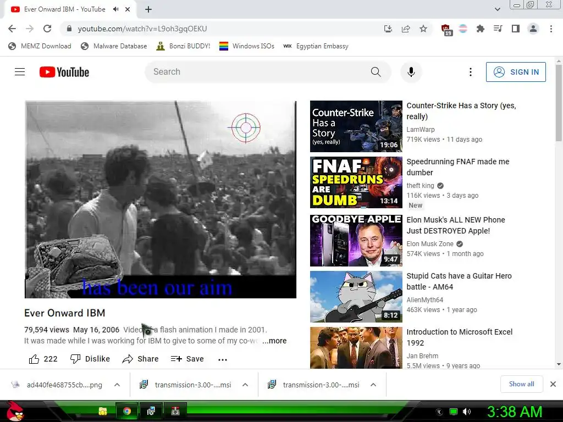Expand options for first transmission-3.00 msi download
Viewport: 563px width, 422px height.
point(245,385)
